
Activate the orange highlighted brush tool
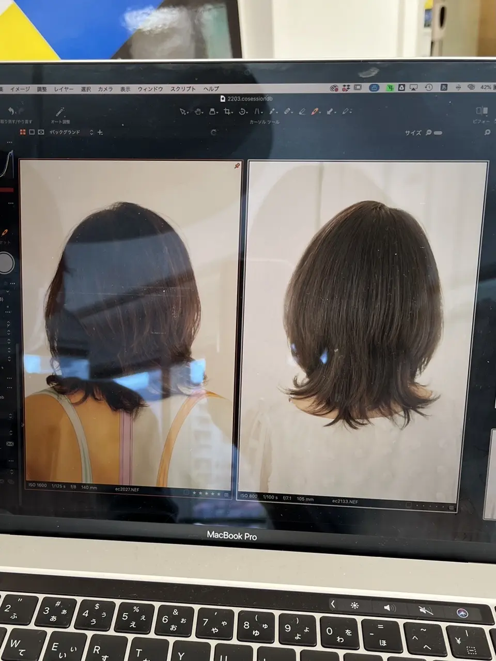click(x=315, y=112)
